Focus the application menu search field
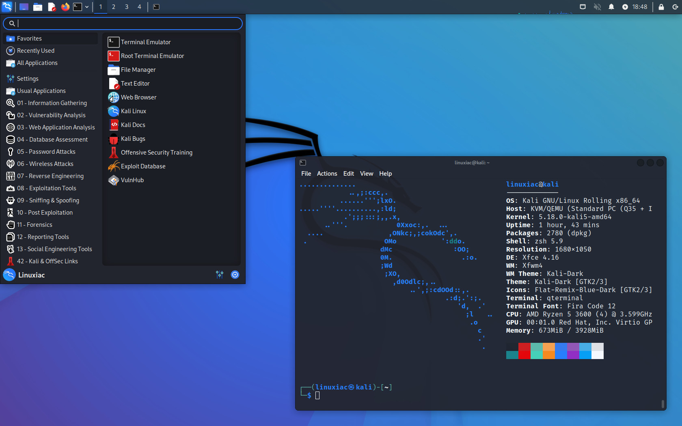 click(123, 24)
